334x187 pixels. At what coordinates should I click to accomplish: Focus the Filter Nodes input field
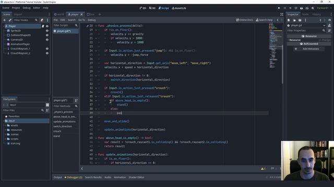click(26, 20)
